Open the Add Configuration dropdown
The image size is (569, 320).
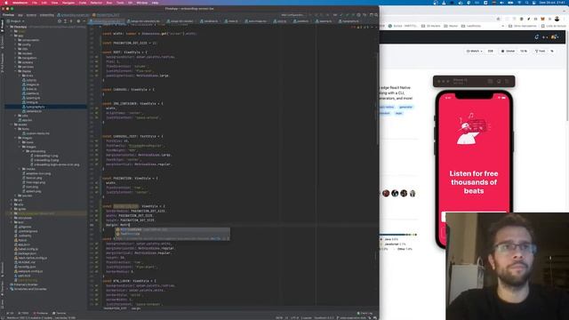pyautogui.click(x=293, y=15)
